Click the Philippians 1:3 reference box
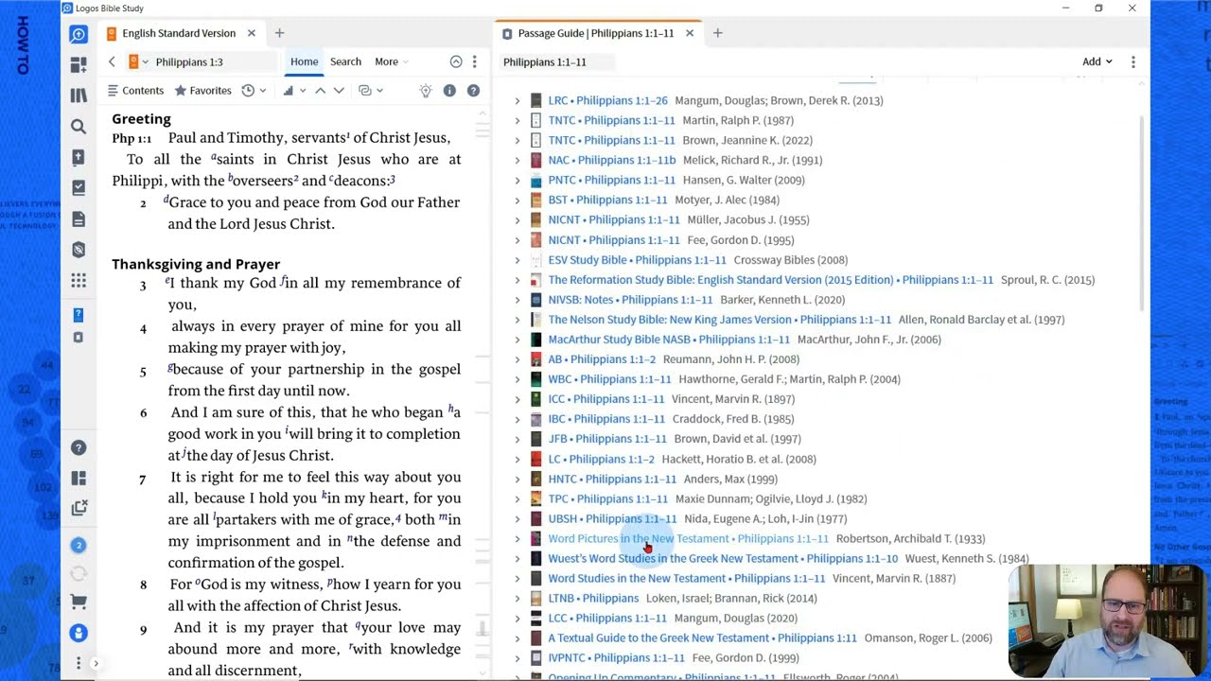 point(216,61)
